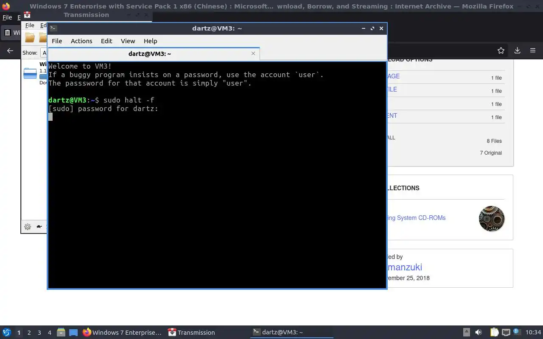
Task: Open the network status tray icon
Action: [x=506, y=332]
